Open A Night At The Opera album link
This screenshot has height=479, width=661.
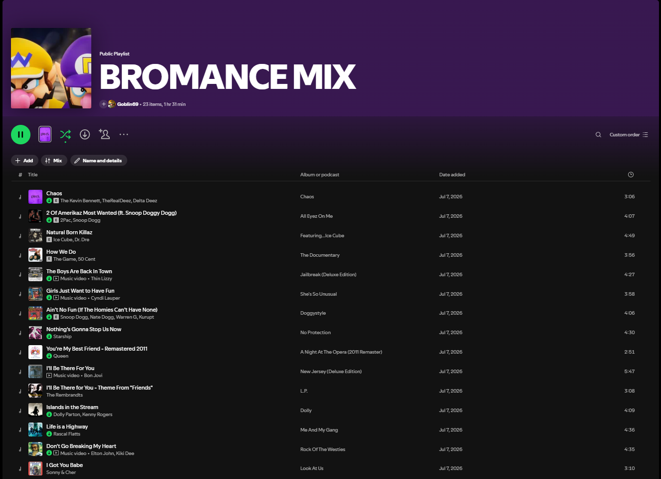pyautogui.click(x=341, y=352)
